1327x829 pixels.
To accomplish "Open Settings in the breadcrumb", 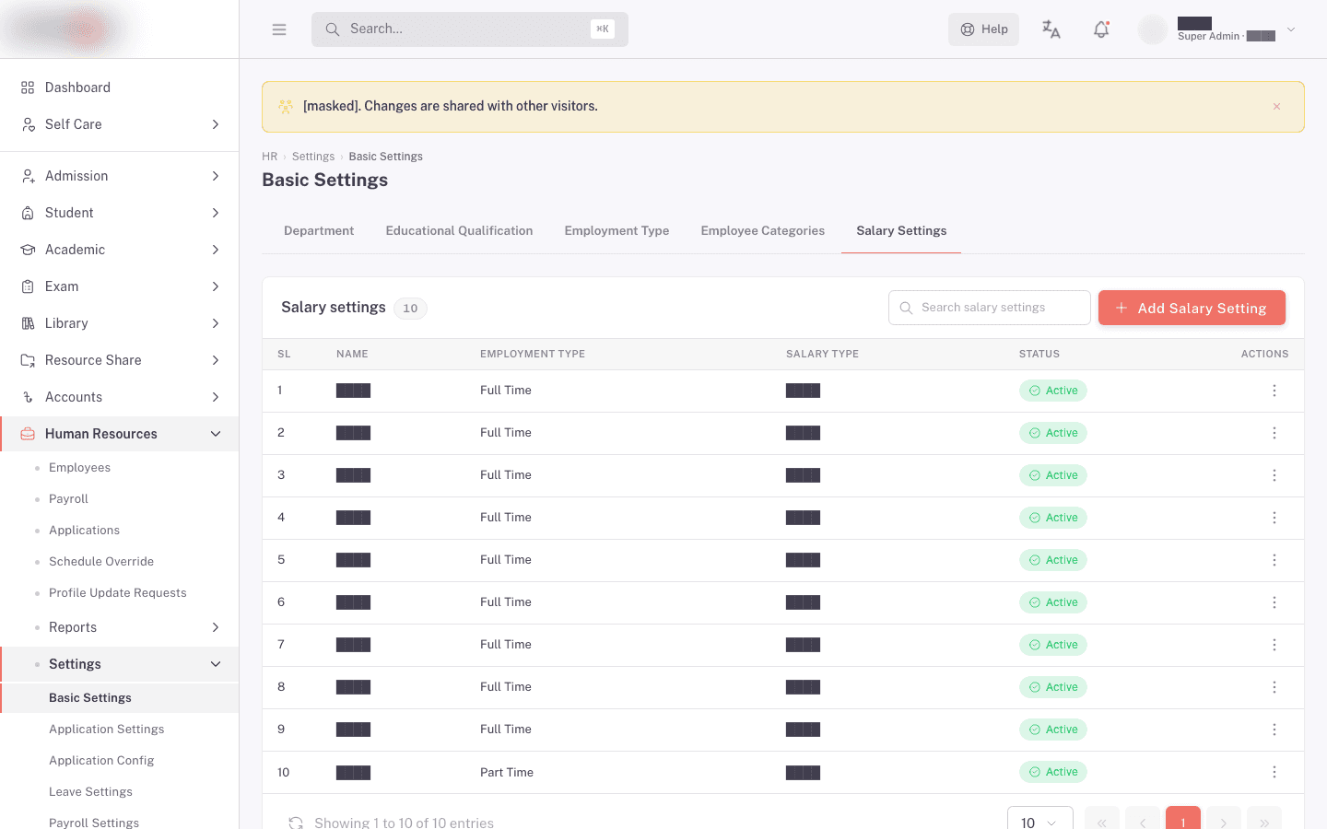I will [x=313, y=157].
